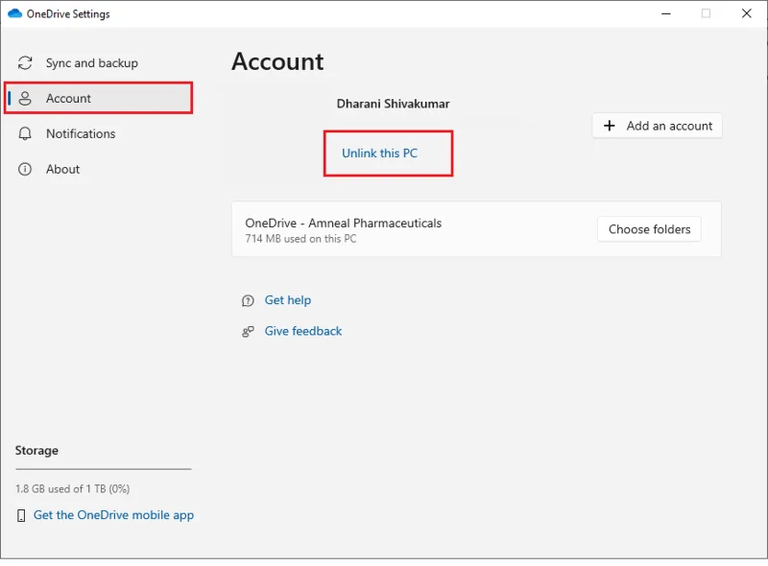Click the Storage heading
This screenshot has width=768, height=566.
tap(36, 451)
